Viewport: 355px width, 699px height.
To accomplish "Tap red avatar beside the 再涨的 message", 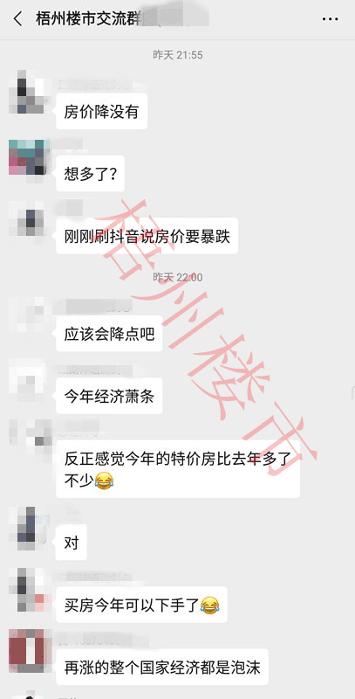I will pyautogui.click(x=27, y=649).
